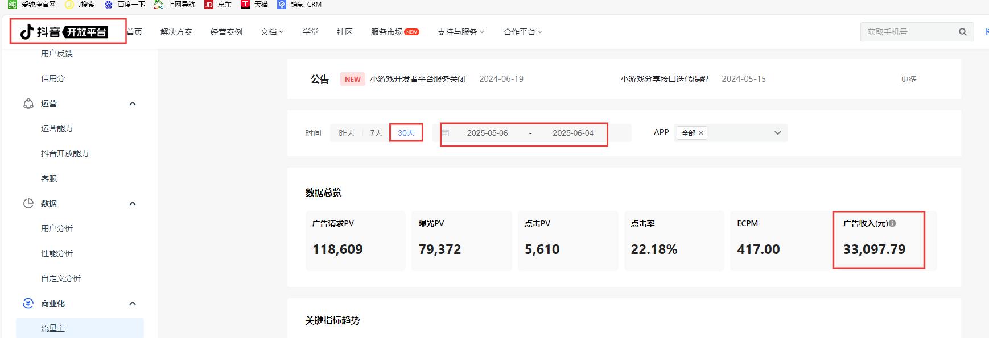Open 爱纯净官网 bookmark
Viewport: 989px width, 338px height.
(32, 5)
